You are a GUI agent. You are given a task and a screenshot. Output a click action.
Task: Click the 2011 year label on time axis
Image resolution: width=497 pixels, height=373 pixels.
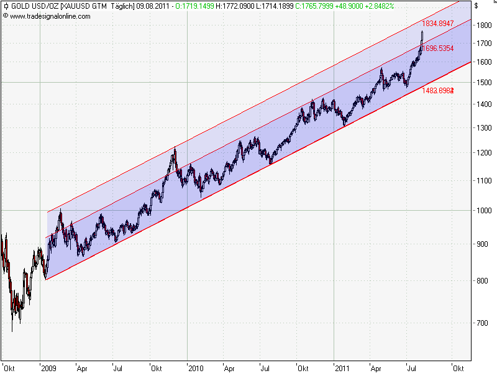pos(342,368)
